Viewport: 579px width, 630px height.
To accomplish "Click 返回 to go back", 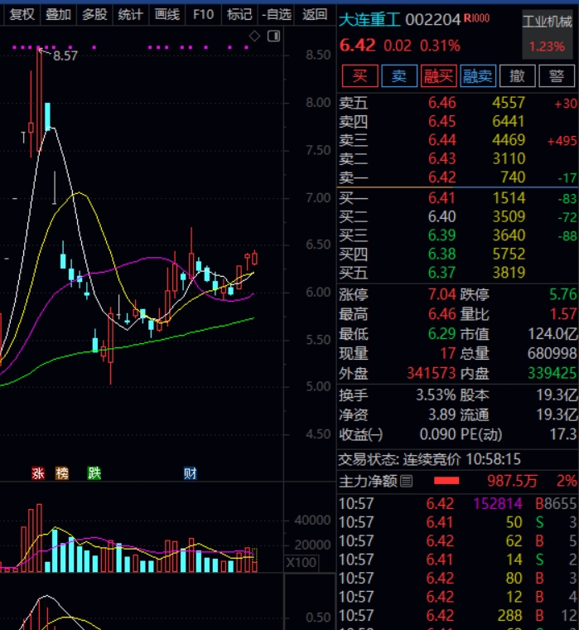I will [315, 15].
